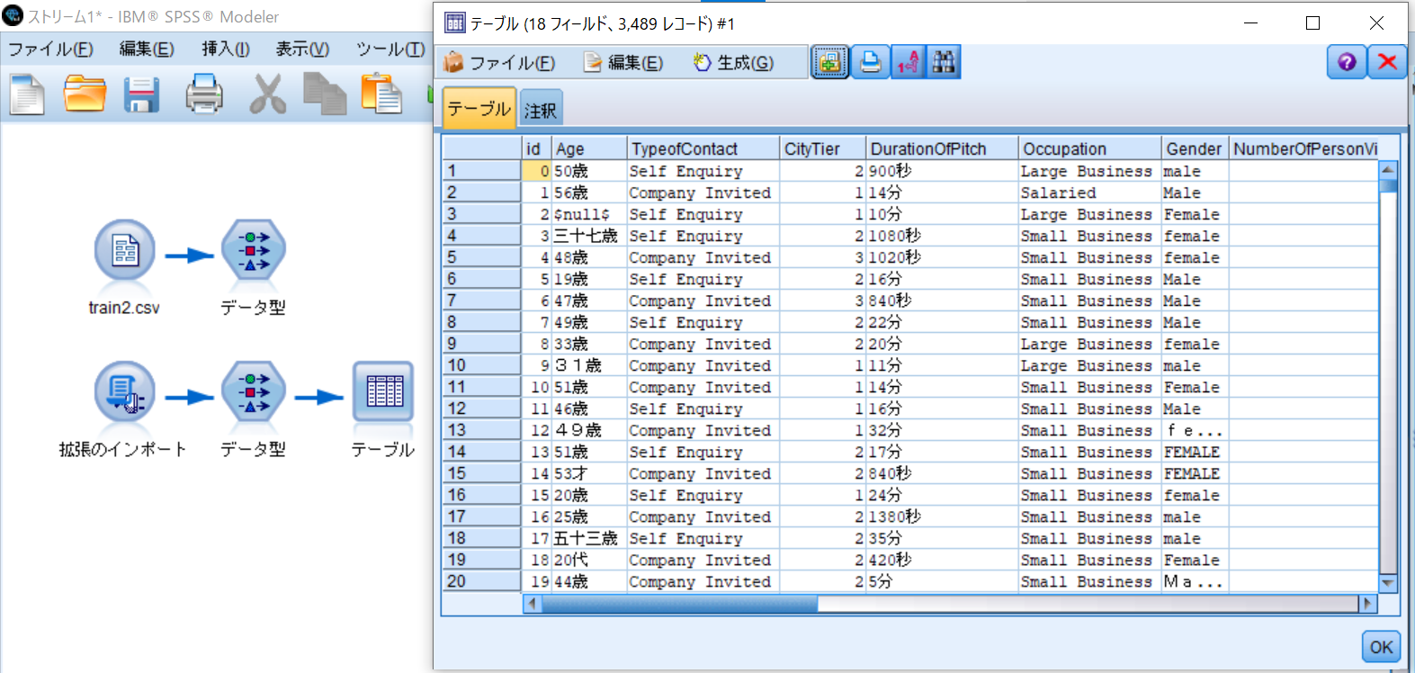Click the New stream icon in Modeler toolbar
The width and height of the screenshot is (1415, 673).
click(x=27, y=94)
